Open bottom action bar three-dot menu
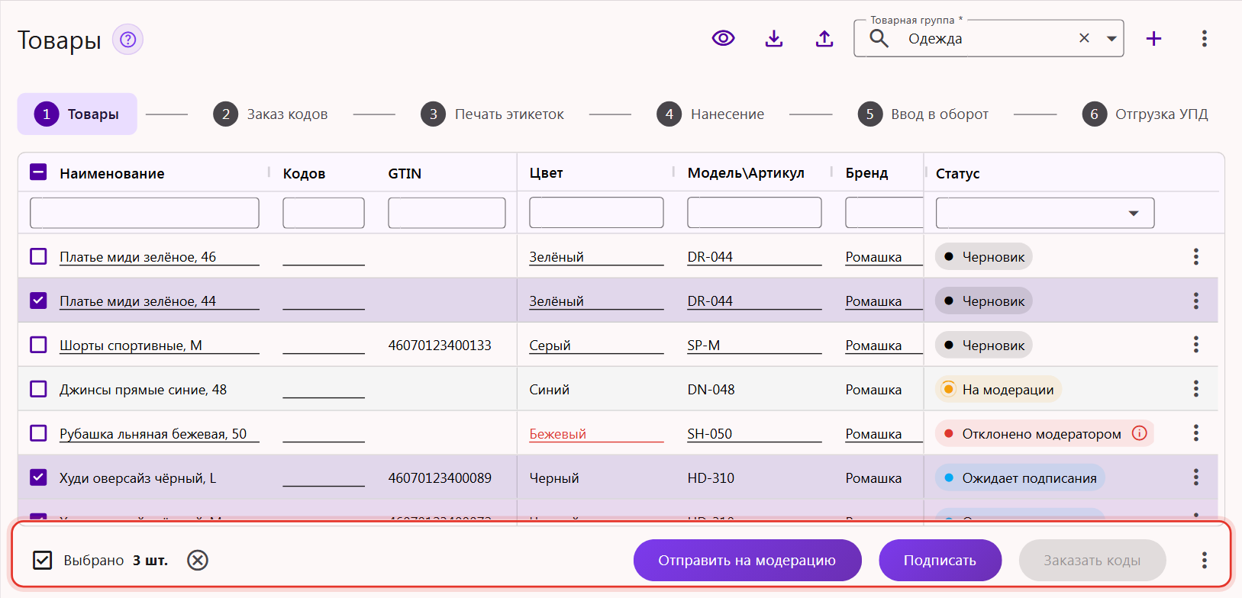 click(1204, 561)
